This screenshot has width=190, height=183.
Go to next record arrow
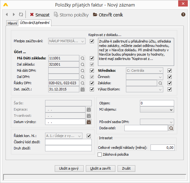(14, 15)
